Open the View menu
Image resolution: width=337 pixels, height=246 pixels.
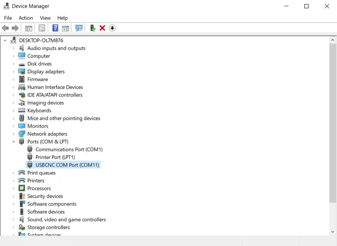tap(45, 18)
